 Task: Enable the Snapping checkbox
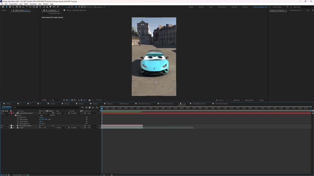[x=95, y=7]
